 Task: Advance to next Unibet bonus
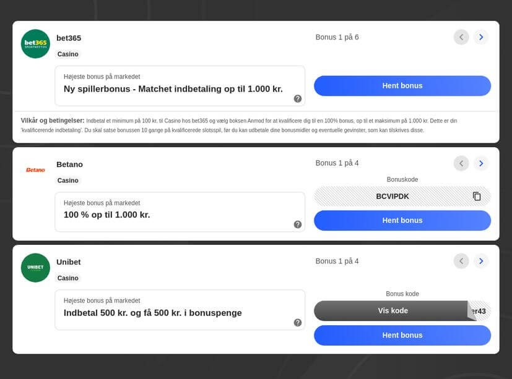pyautogui.click(x=481, y=261)
